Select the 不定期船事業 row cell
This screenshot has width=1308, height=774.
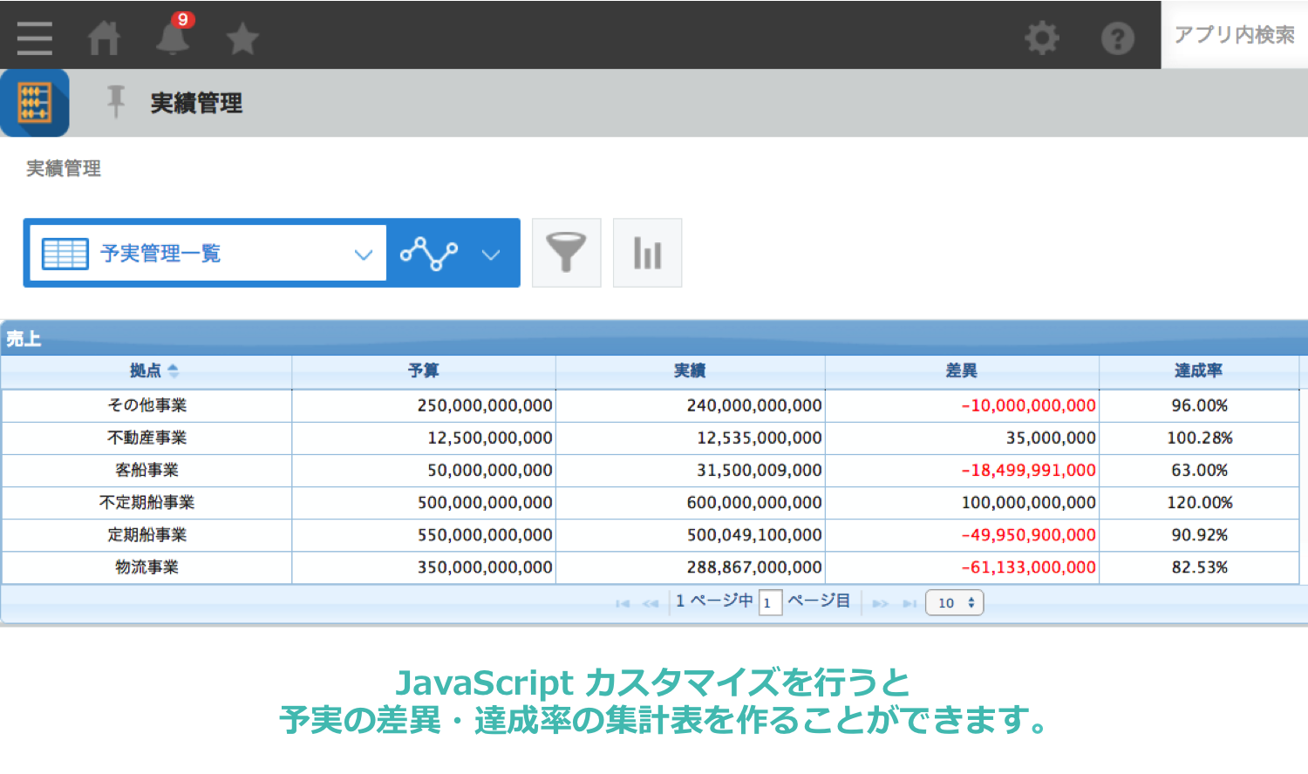click(146, 502)
